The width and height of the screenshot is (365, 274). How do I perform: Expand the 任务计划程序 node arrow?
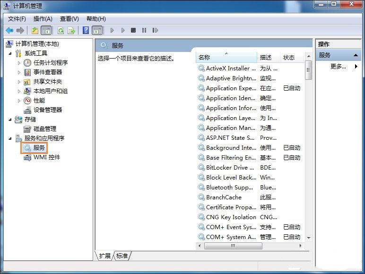pos(19,63)
